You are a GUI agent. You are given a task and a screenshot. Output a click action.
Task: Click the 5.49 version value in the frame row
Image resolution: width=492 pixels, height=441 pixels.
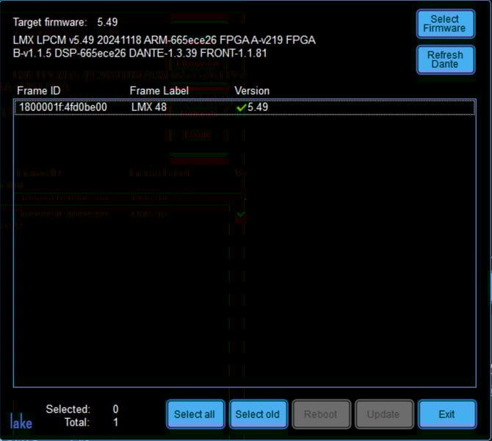258,107
